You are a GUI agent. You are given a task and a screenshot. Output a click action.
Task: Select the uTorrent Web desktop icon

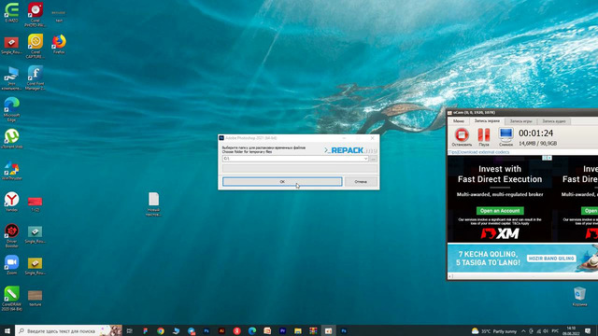click(x=12, y=139)
